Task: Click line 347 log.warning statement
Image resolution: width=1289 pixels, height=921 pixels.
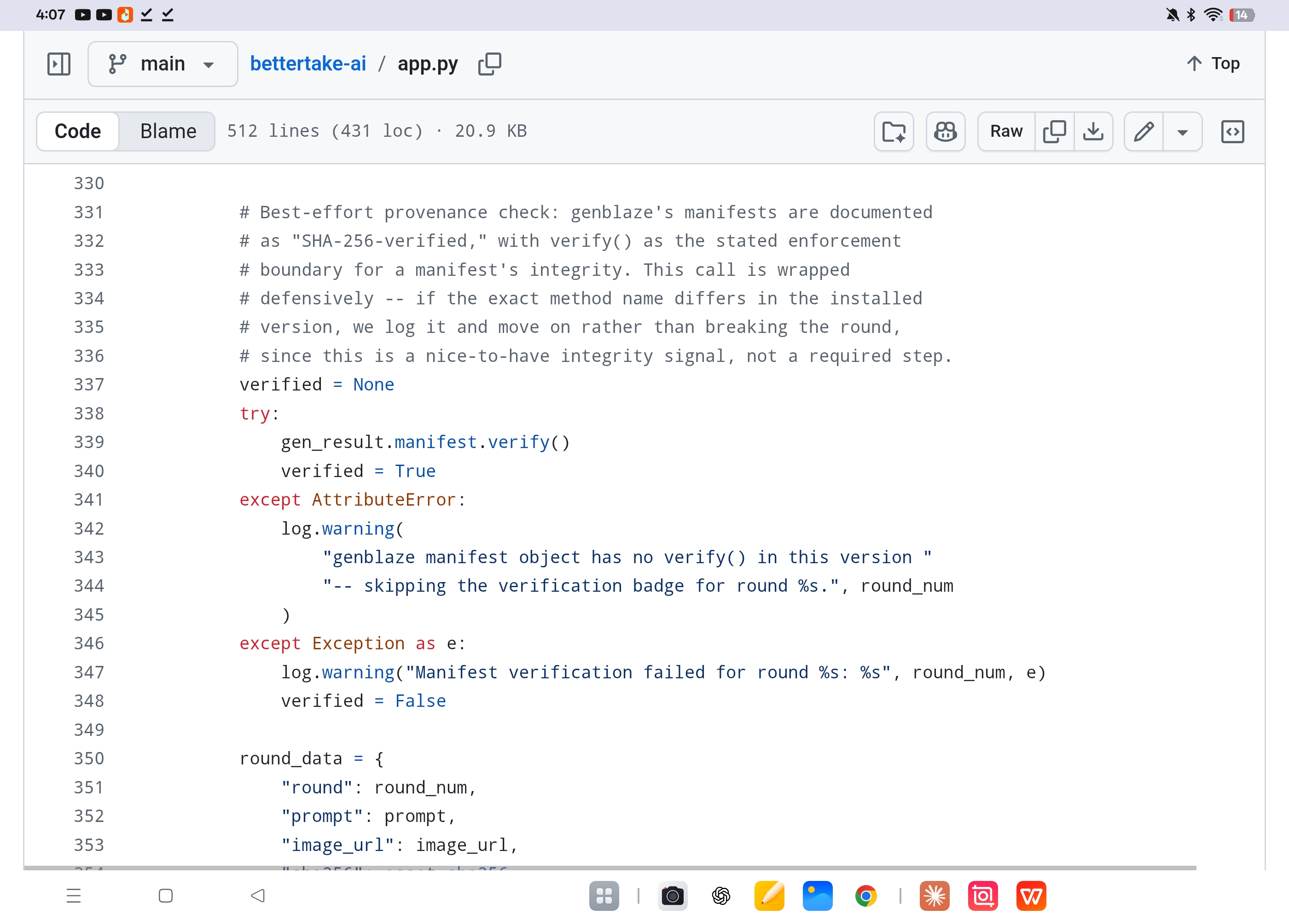Action: point(663,672)
